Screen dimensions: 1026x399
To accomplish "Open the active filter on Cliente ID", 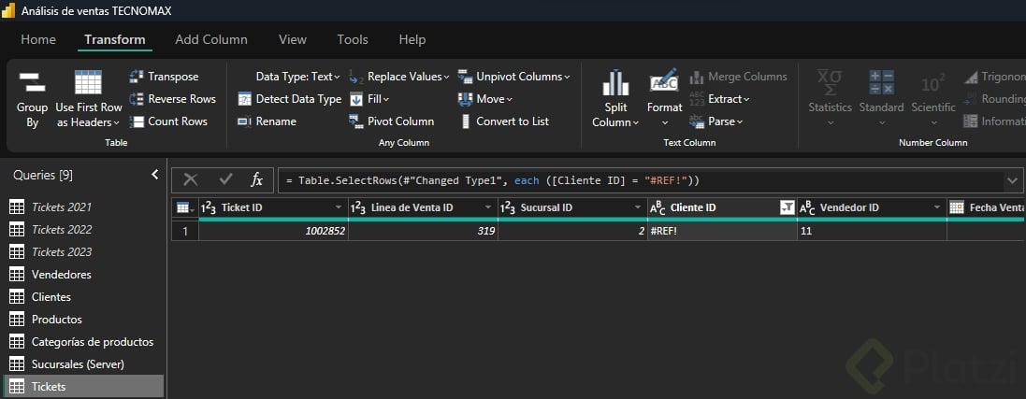I will (787, 207).
